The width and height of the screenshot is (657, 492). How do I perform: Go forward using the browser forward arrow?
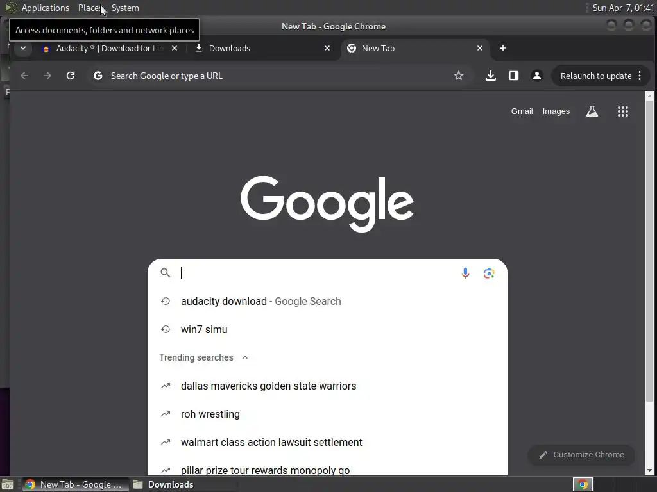tap(47, 76)
